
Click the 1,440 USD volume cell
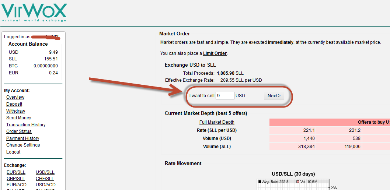pyautogui.click(x=293, y=138)
